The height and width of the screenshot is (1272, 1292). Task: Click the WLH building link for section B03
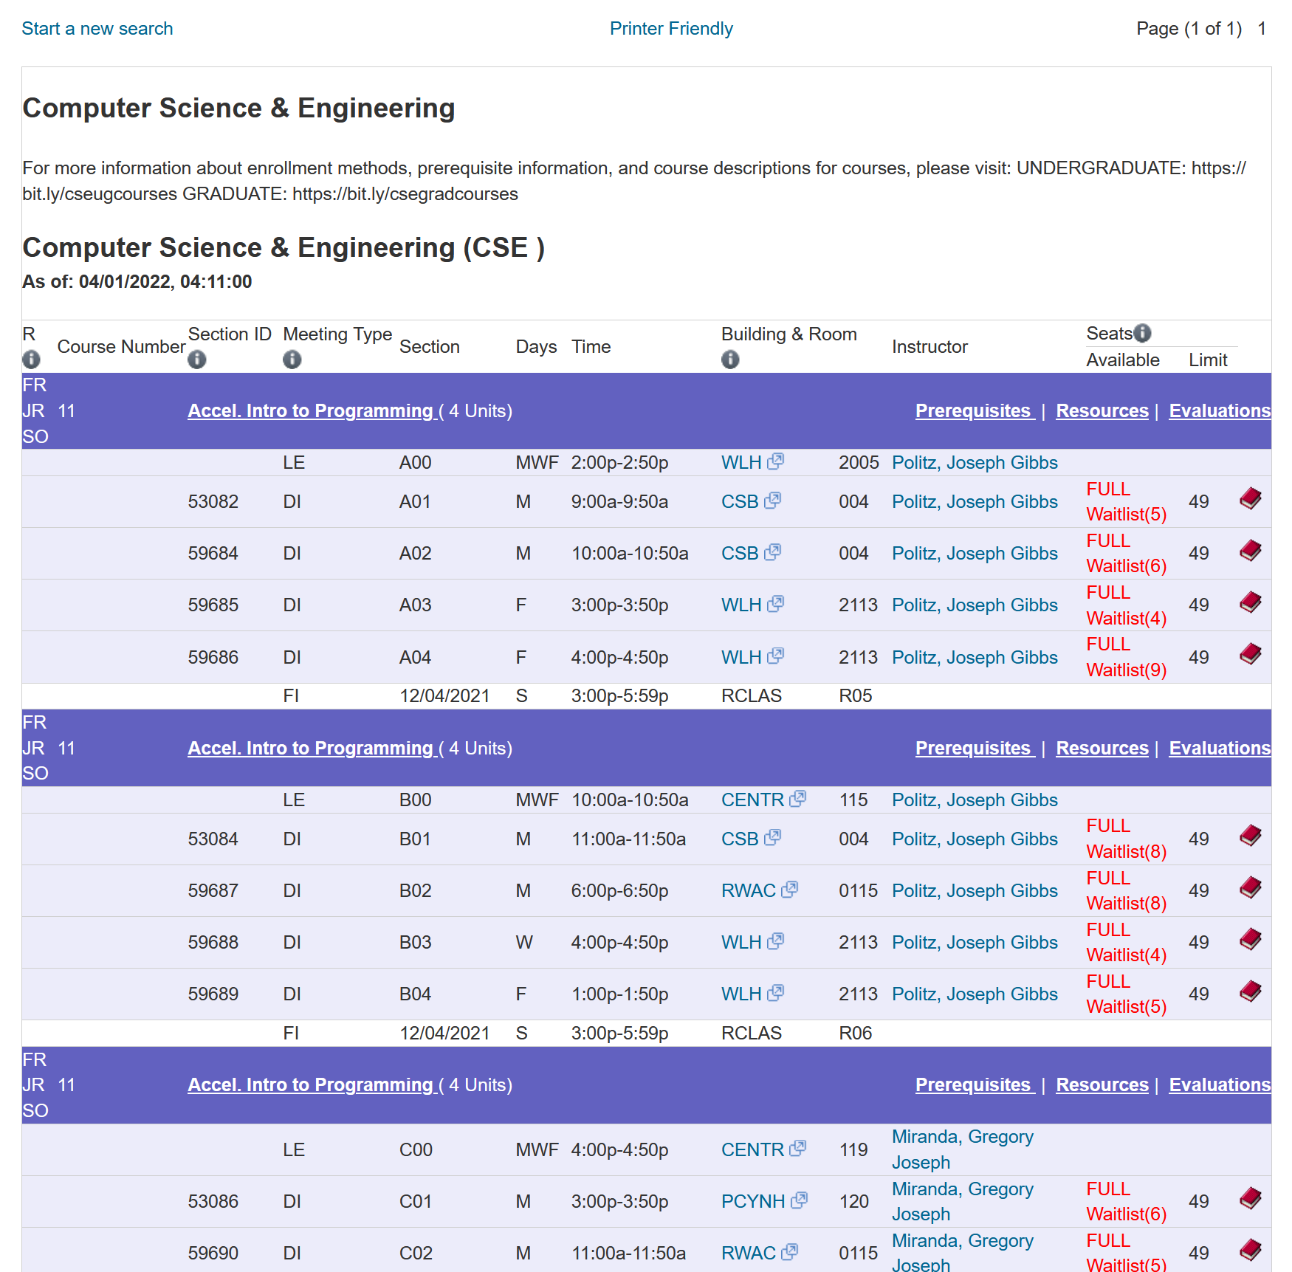pyautogui.click(x=741, y=943)
